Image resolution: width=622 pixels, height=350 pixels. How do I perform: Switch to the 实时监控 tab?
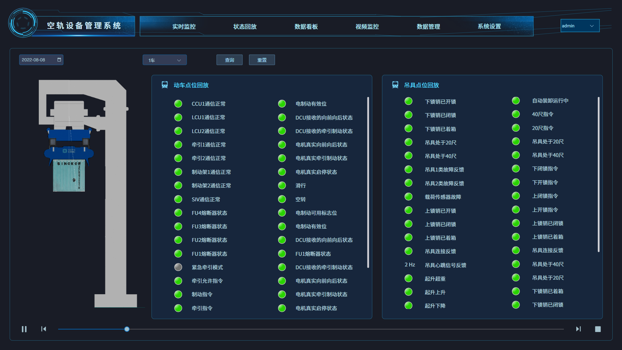tap(184, 27)
